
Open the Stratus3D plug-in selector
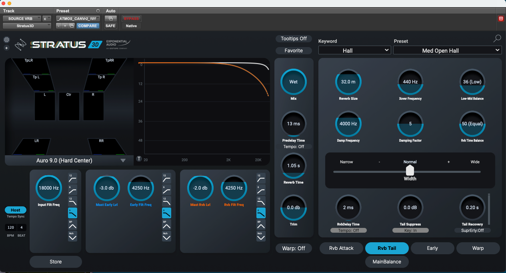[x=27, y=26]
